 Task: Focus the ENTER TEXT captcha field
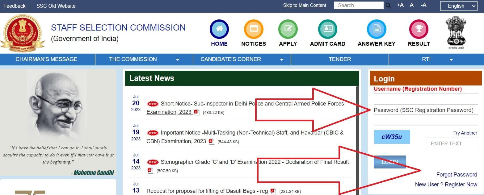(x=452, y=143)
